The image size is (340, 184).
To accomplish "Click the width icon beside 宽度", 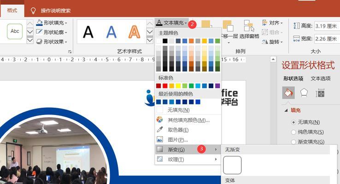I will pyautogui.click(x=296, y=39).
